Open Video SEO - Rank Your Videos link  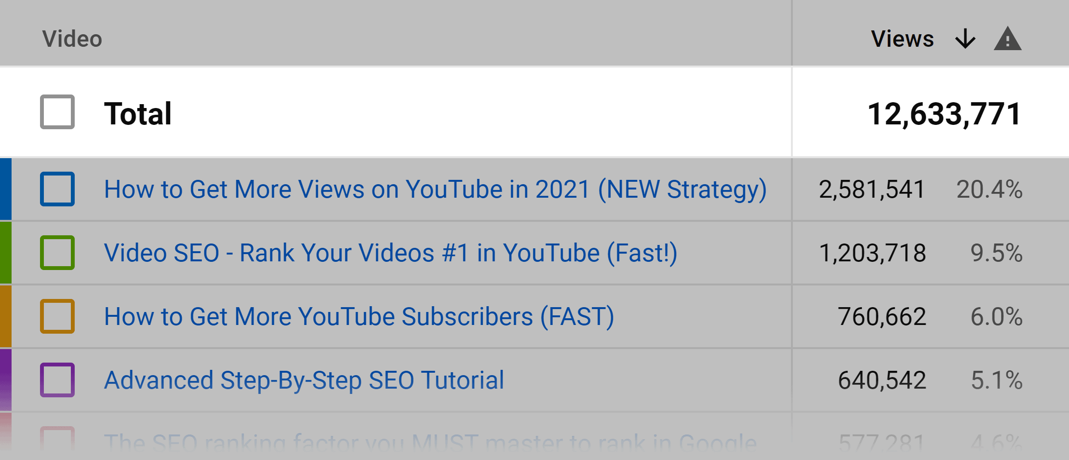[x=391, y=253]
